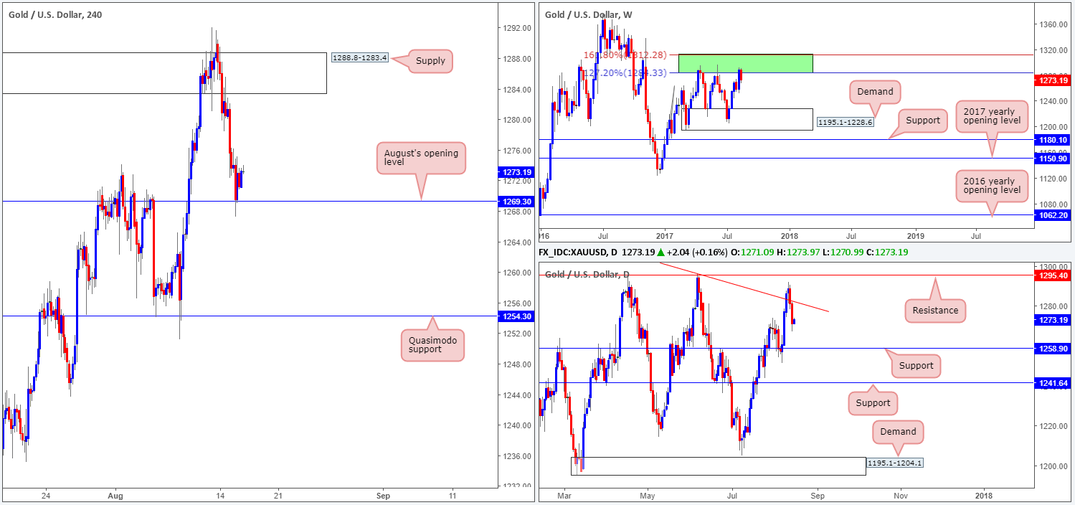Click the 2017 yearly opening level callout
The image size is (1075, 505).
pyautogui.click(x=992, y=117)
